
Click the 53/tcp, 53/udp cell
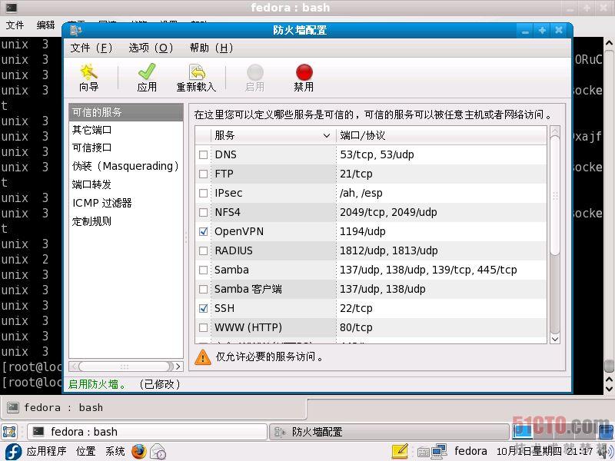pos(441,154)
